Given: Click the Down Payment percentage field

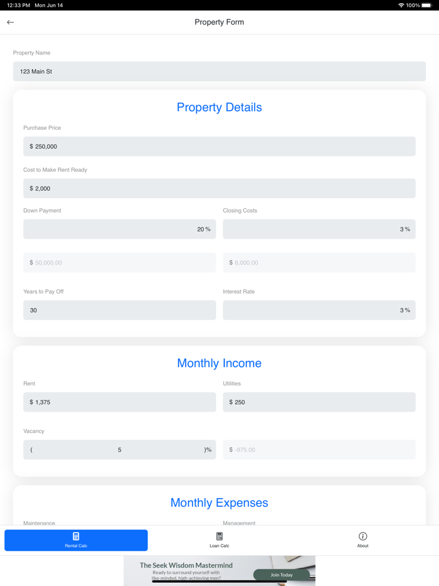Looking at the screenshot, I should click(119, 229).
